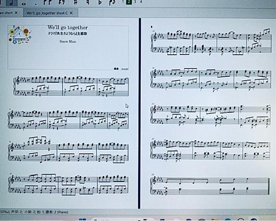
Task: Select the title text 'We'll go together'
Action: (x=68, y=27)
